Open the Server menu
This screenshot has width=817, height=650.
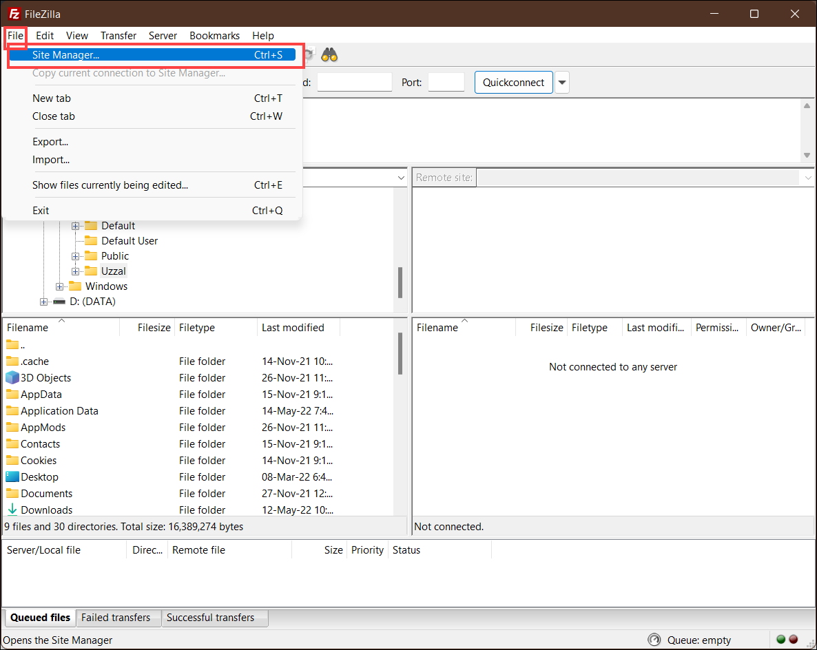(x=163, y=35)
